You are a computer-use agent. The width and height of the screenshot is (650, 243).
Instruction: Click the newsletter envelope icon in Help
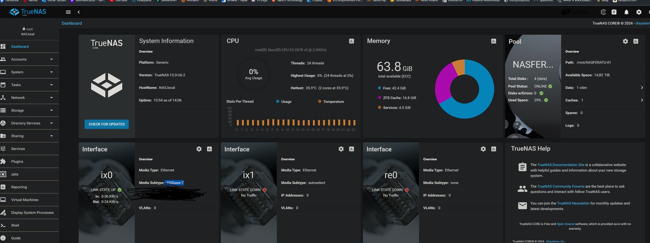pos(522,205)
